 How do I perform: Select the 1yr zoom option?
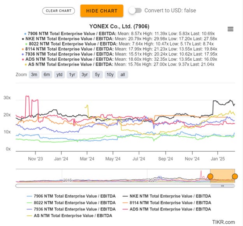click(72, 75)
